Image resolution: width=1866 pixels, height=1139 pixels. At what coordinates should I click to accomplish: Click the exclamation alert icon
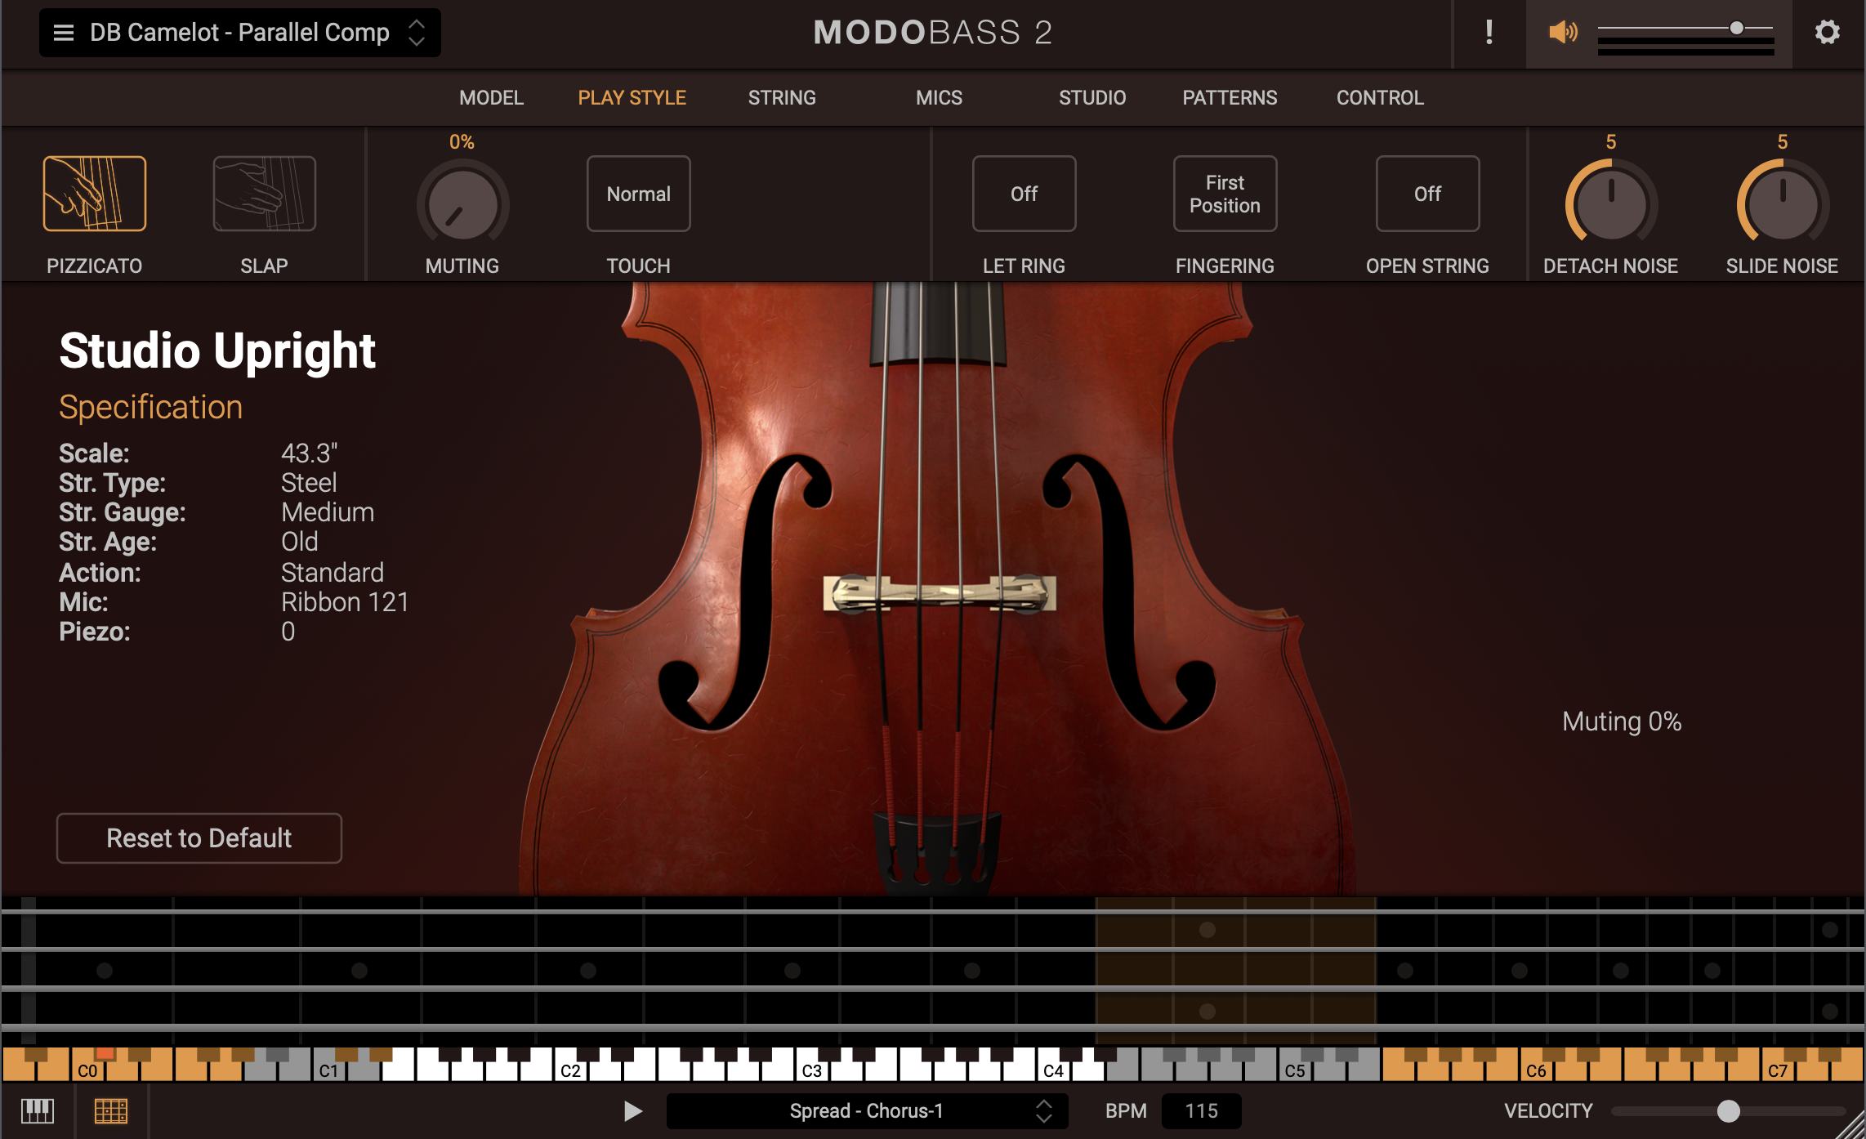[x=1489, y=33]
